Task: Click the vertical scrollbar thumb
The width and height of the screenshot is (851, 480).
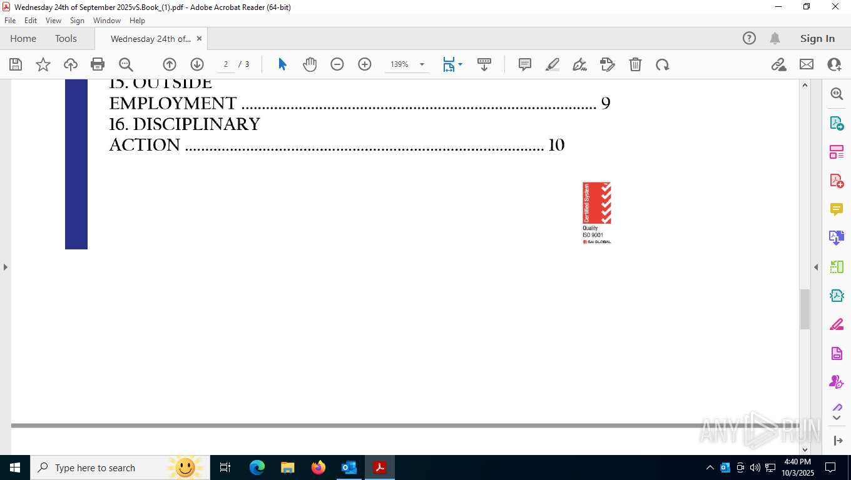Action: click(x=805, y=309)
